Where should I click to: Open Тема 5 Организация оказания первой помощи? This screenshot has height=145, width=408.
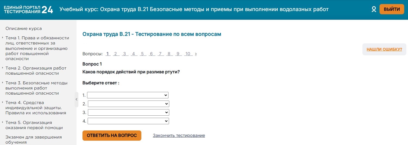[34, 125]
